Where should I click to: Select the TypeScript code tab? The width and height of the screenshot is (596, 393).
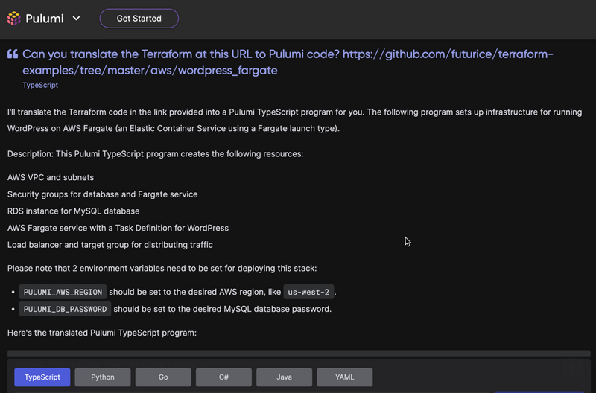click(x=42, y=377)
